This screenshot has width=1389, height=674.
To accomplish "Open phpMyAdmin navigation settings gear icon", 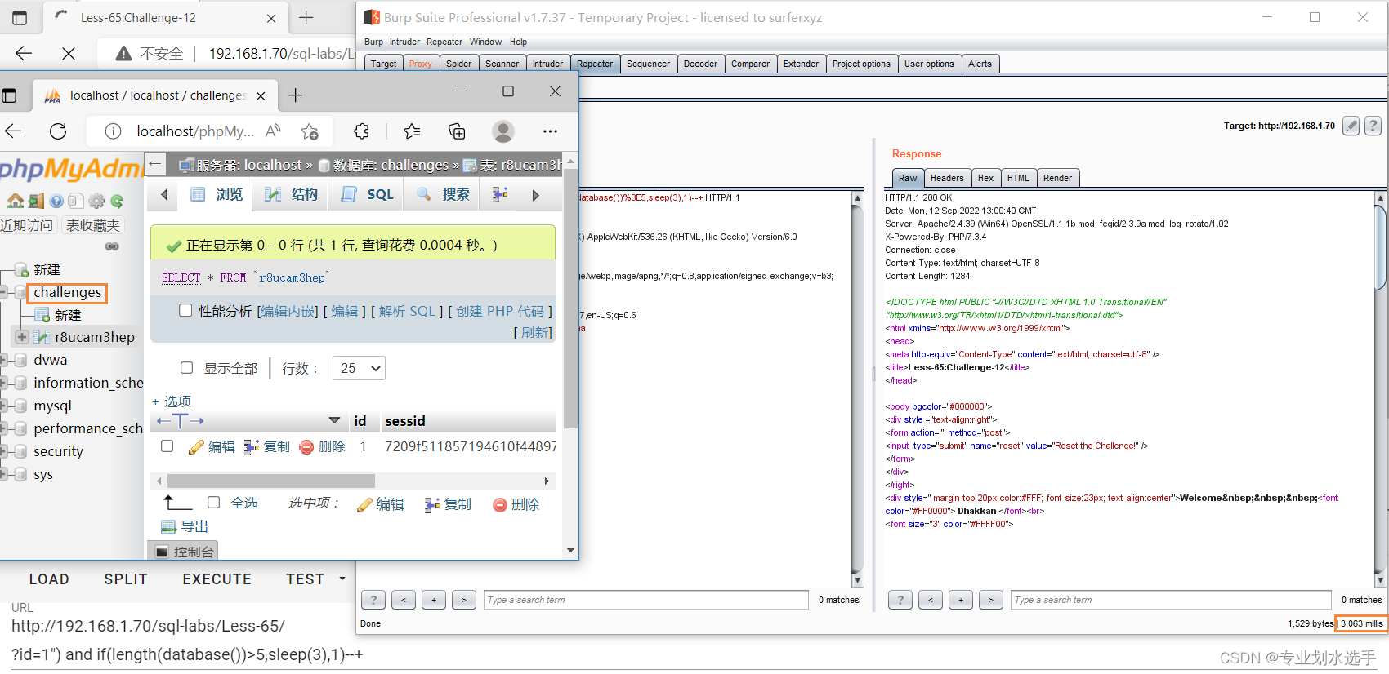I will [96, 201].
